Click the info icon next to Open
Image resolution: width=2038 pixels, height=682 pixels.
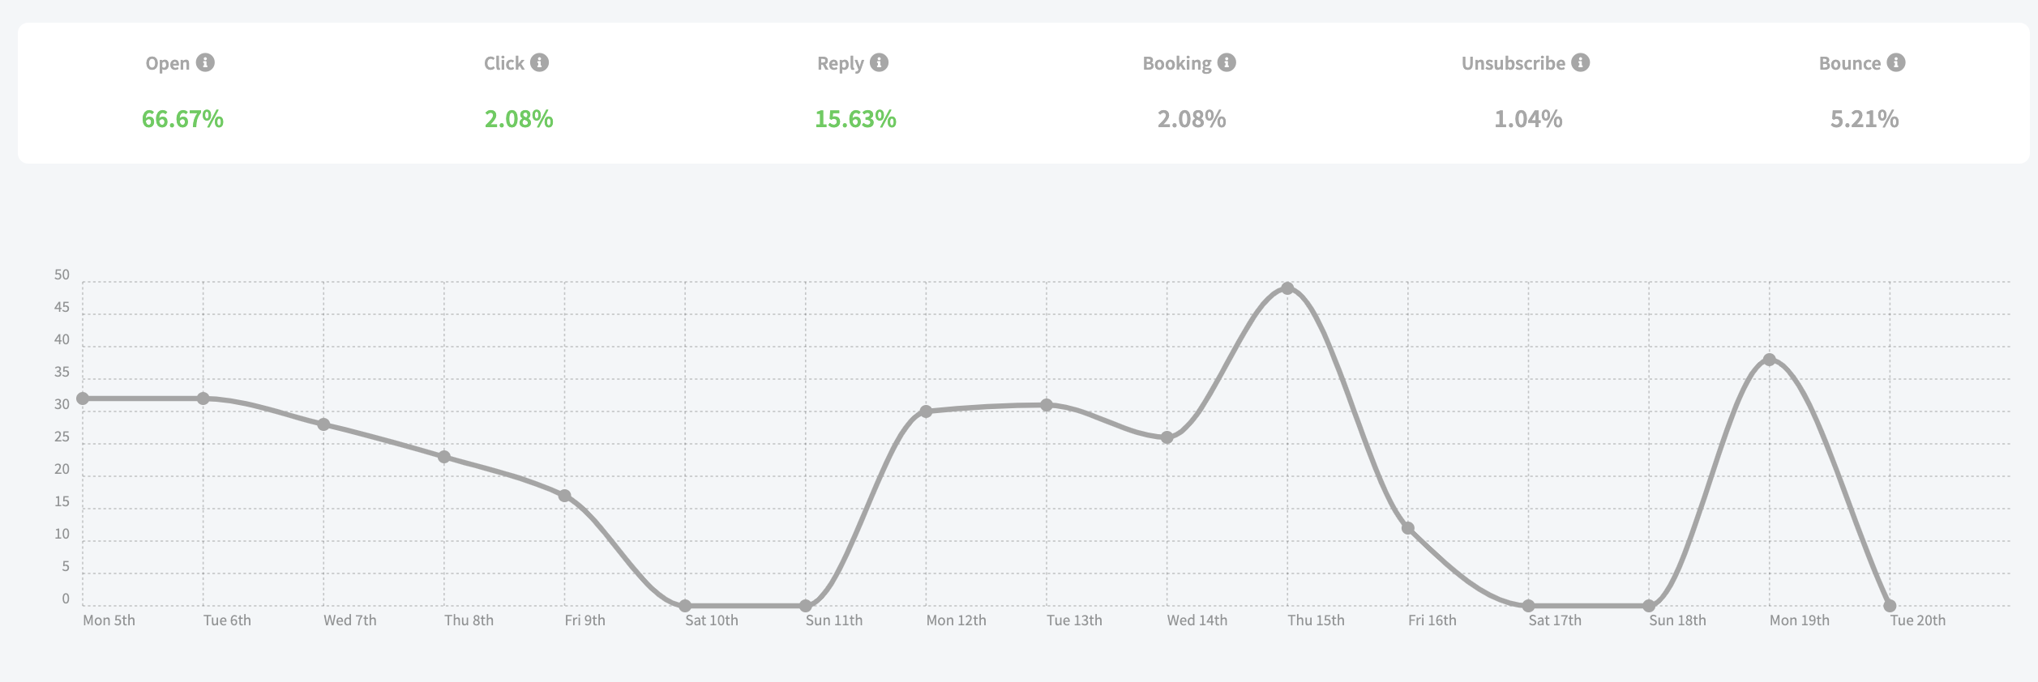click(205, 62)
